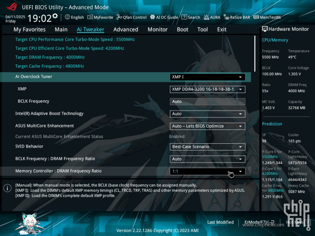Click the SP 98 prediction value
The image size is (315, 236).
click(x=264, y=141)
